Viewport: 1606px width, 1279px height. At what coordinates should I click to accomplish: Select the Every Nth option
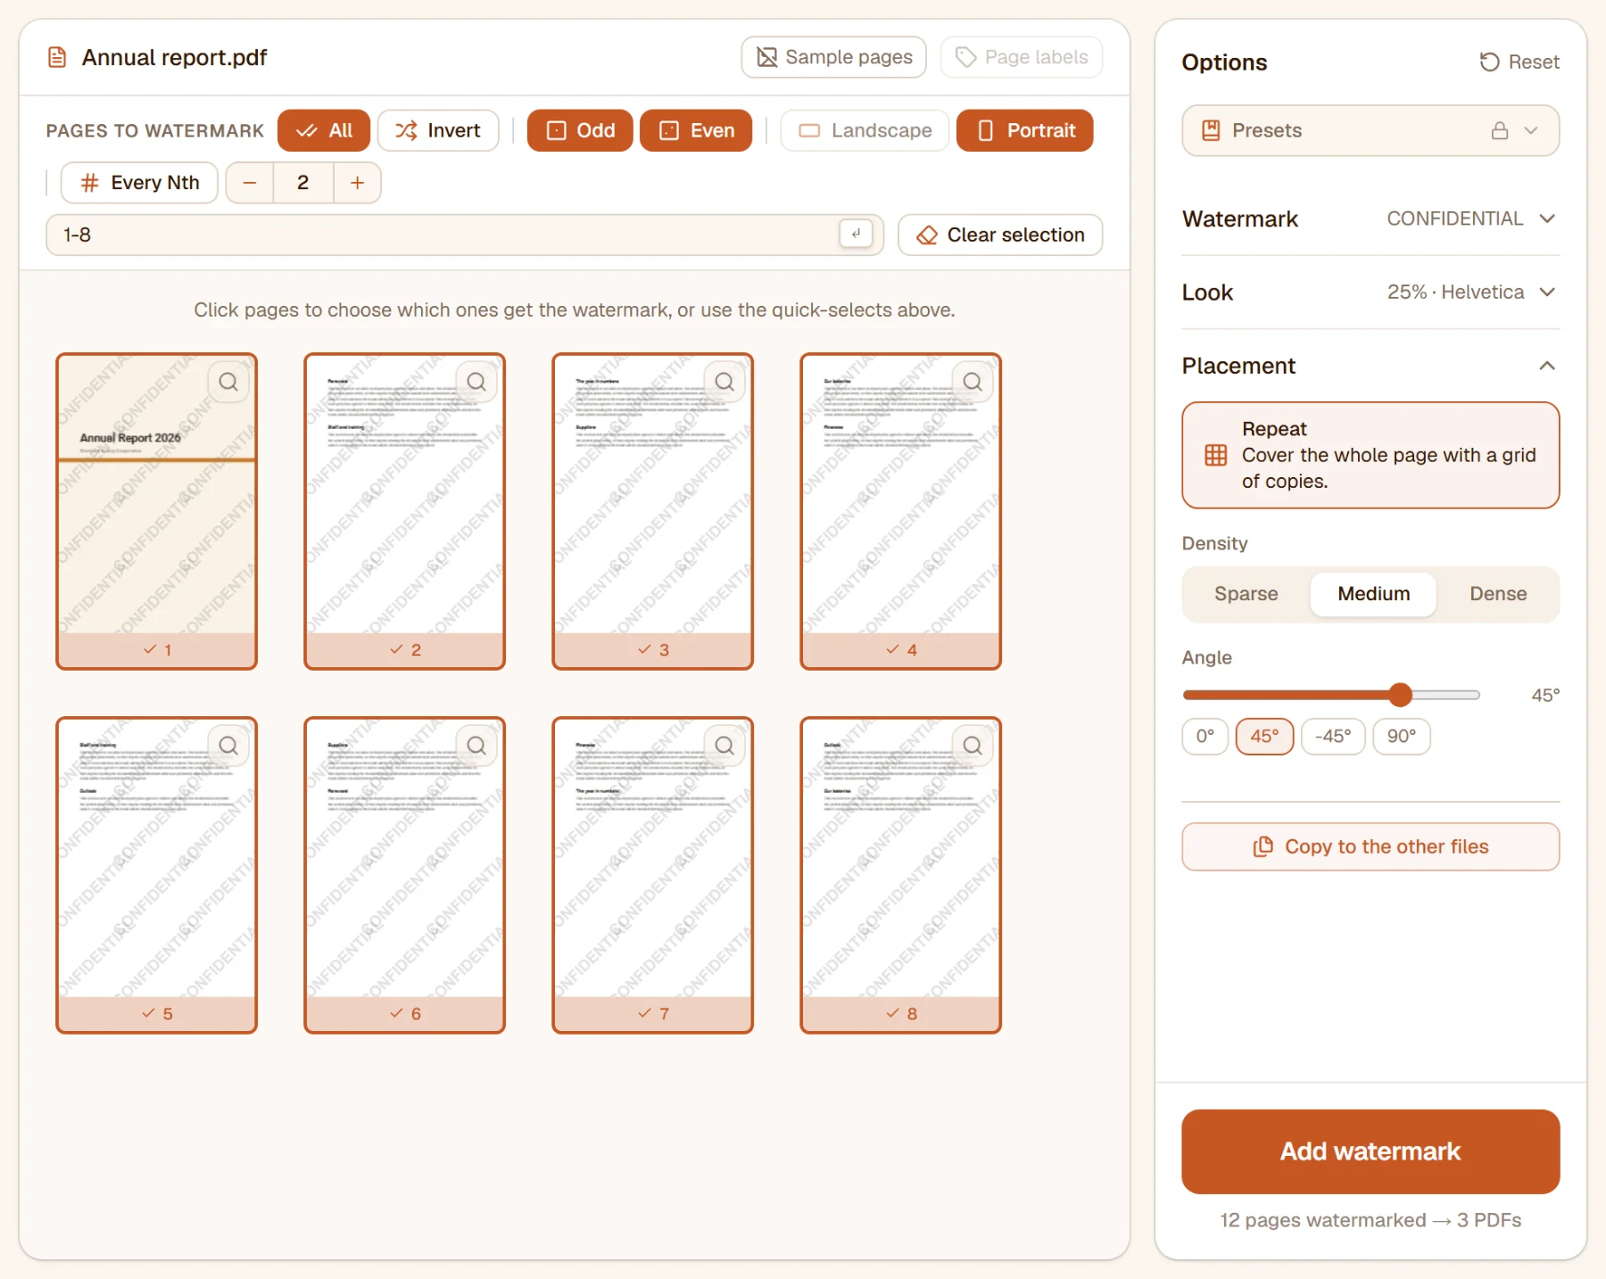(x=139, y=183)
